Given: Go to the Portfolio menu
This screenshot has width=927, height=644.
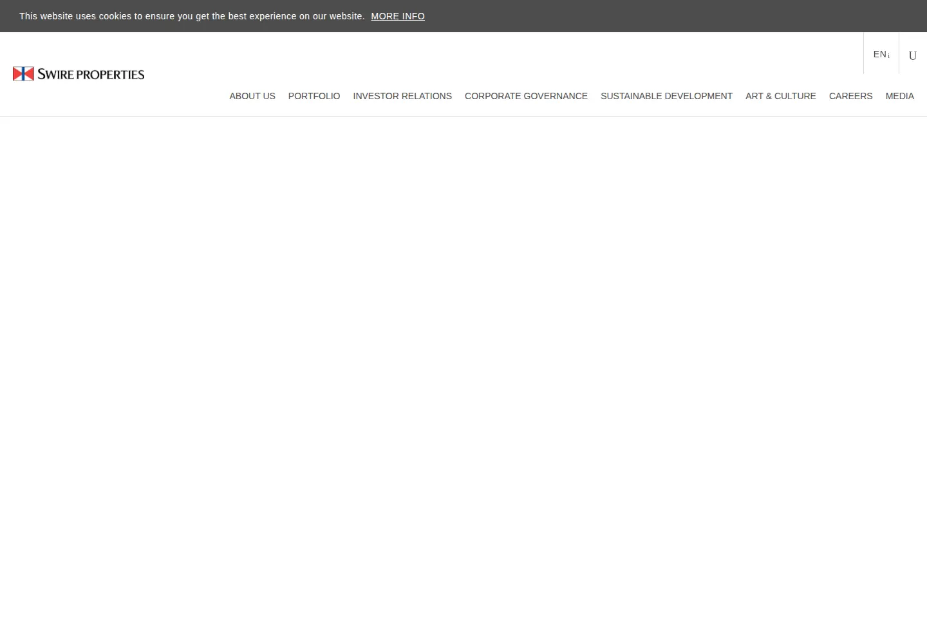Looking at the screenshot, I should (x=314, y=96).
